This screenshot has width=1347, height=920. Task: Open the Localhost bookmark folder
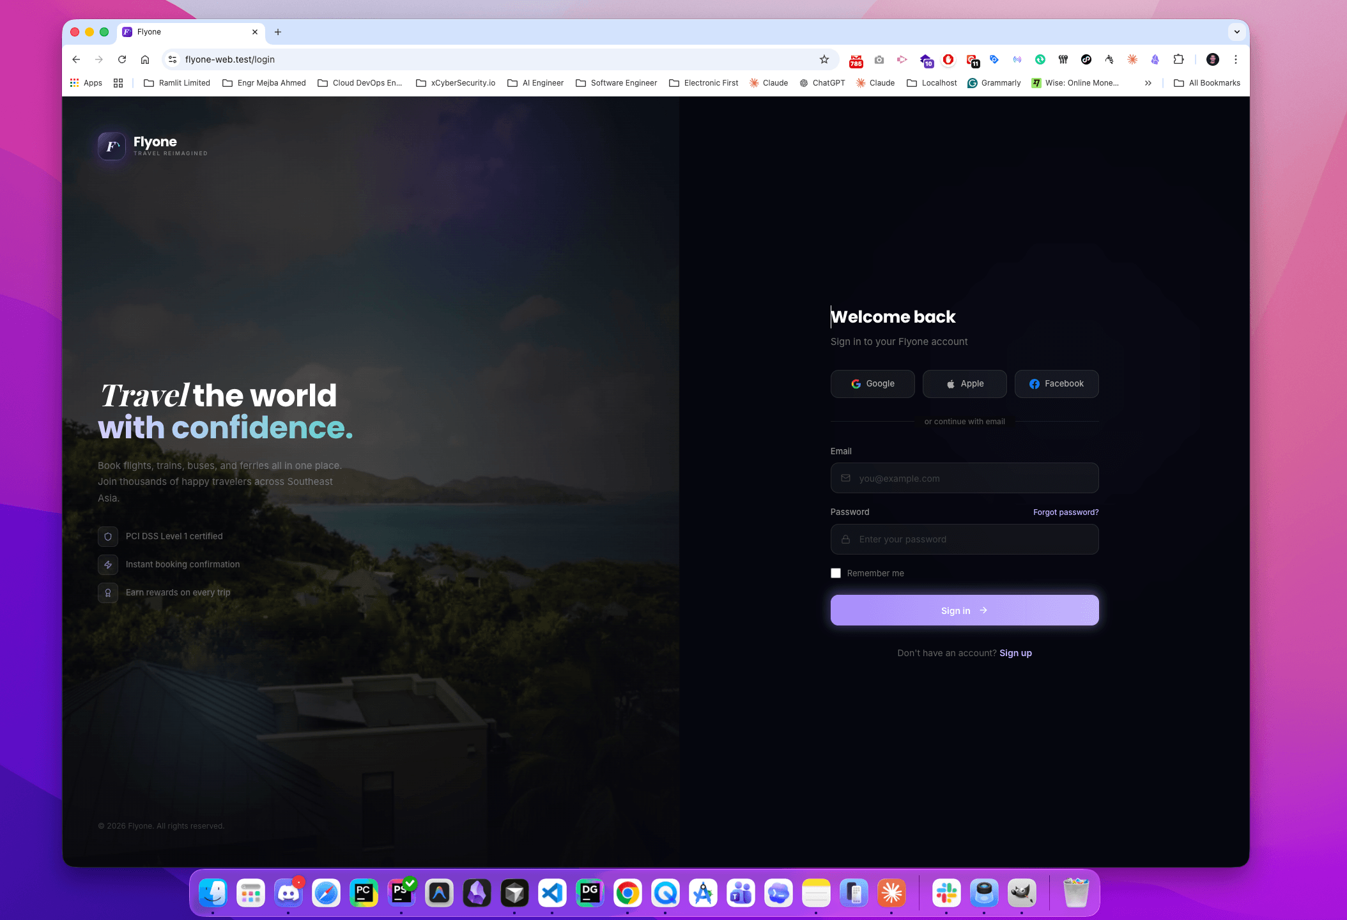[932, 83]
